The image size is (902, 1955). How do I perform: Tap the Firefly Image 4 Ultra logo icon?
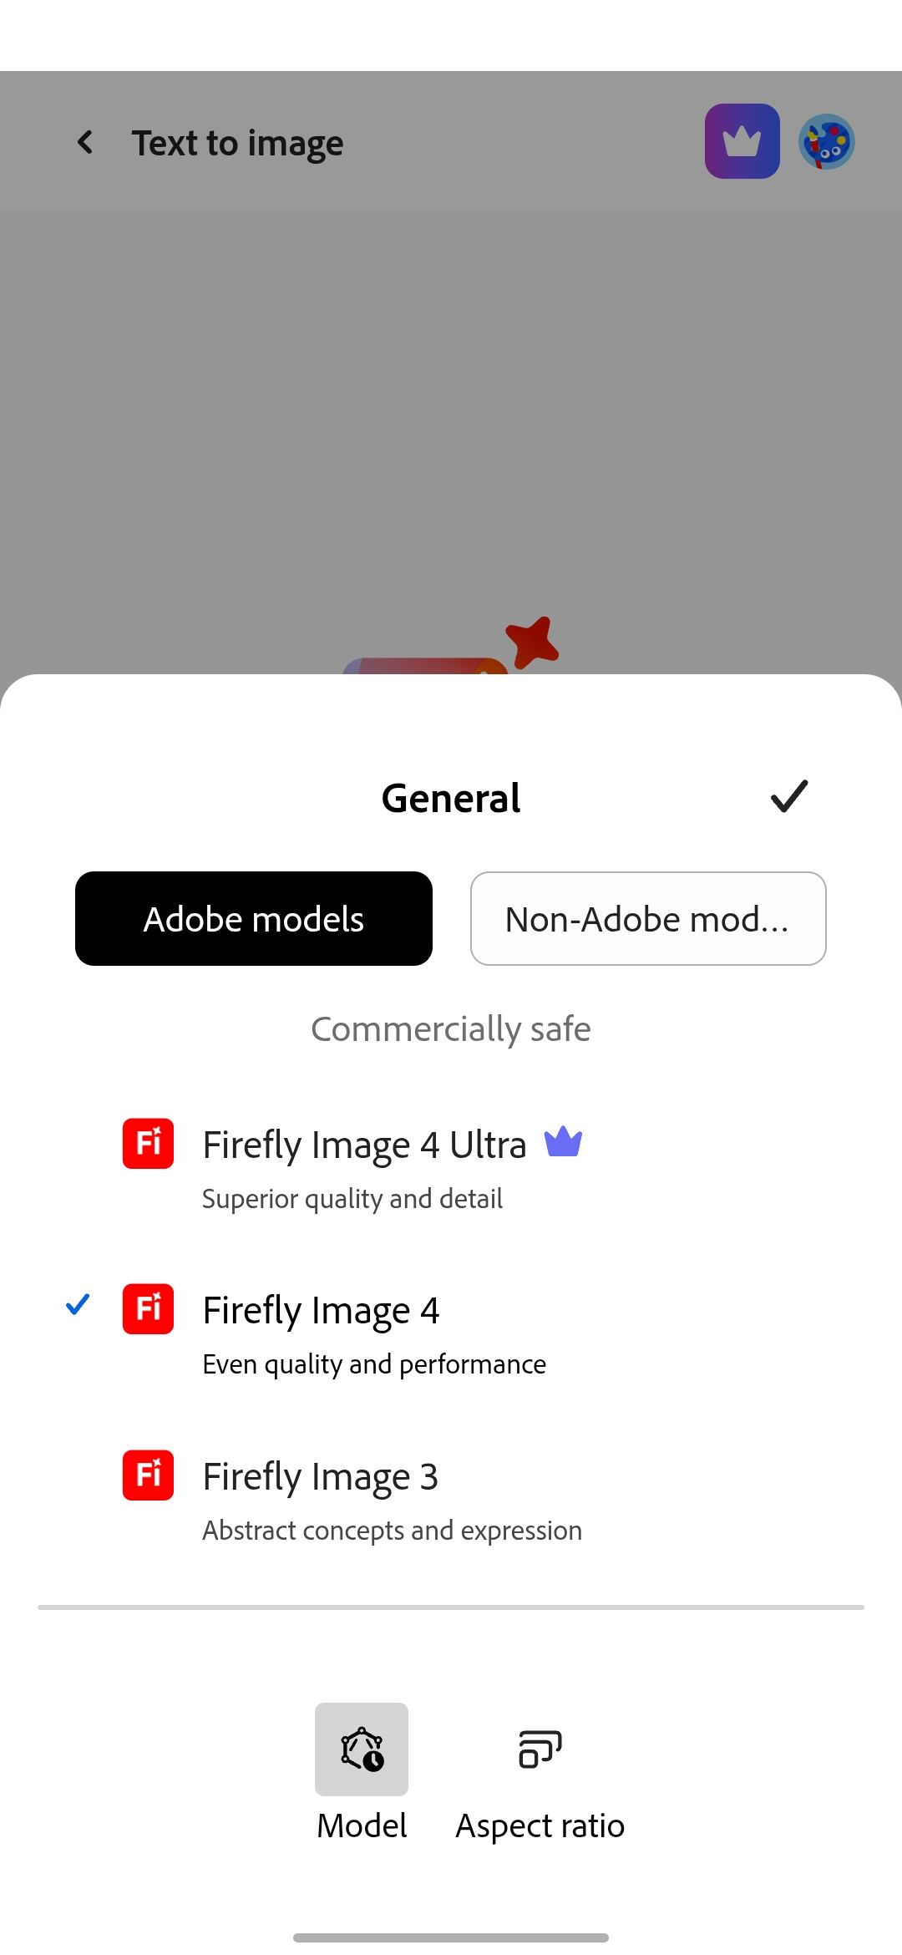pyautogui.click(x=148, y=1143)
